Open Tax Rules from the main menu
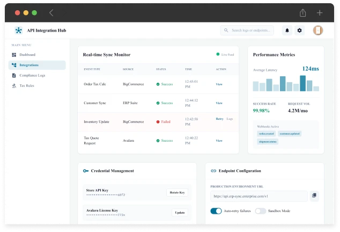Viewport: 340px width, 232px height. coord(27,85)
